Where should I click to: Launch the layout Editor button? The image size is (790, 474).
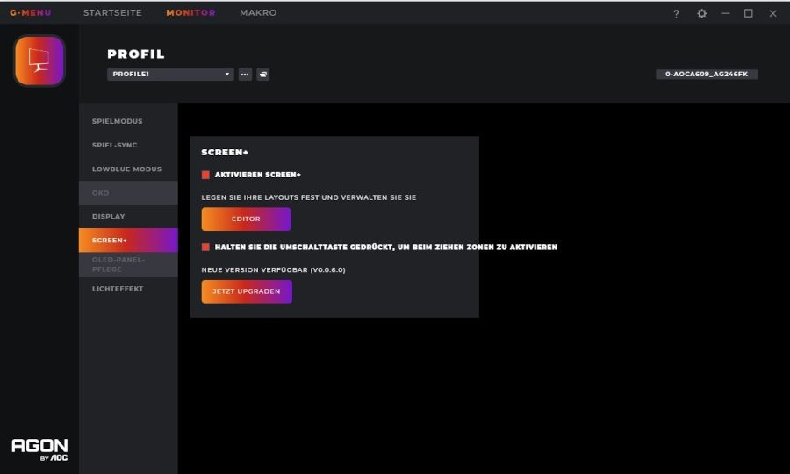tap(246, 219)
